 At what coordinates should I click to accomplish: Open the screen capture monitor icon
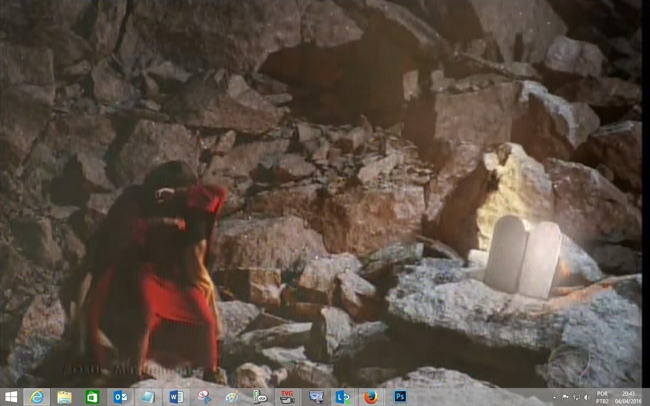(x=316, y=397)
